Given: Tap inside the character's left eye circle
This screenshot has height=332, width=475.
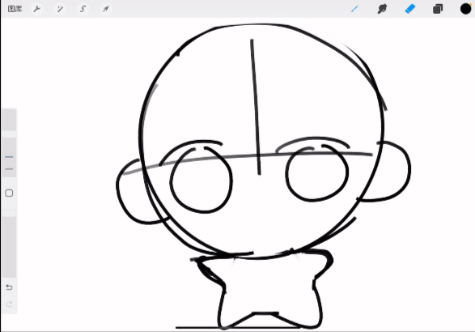Looking at the screenshot, I should (201, 181).
